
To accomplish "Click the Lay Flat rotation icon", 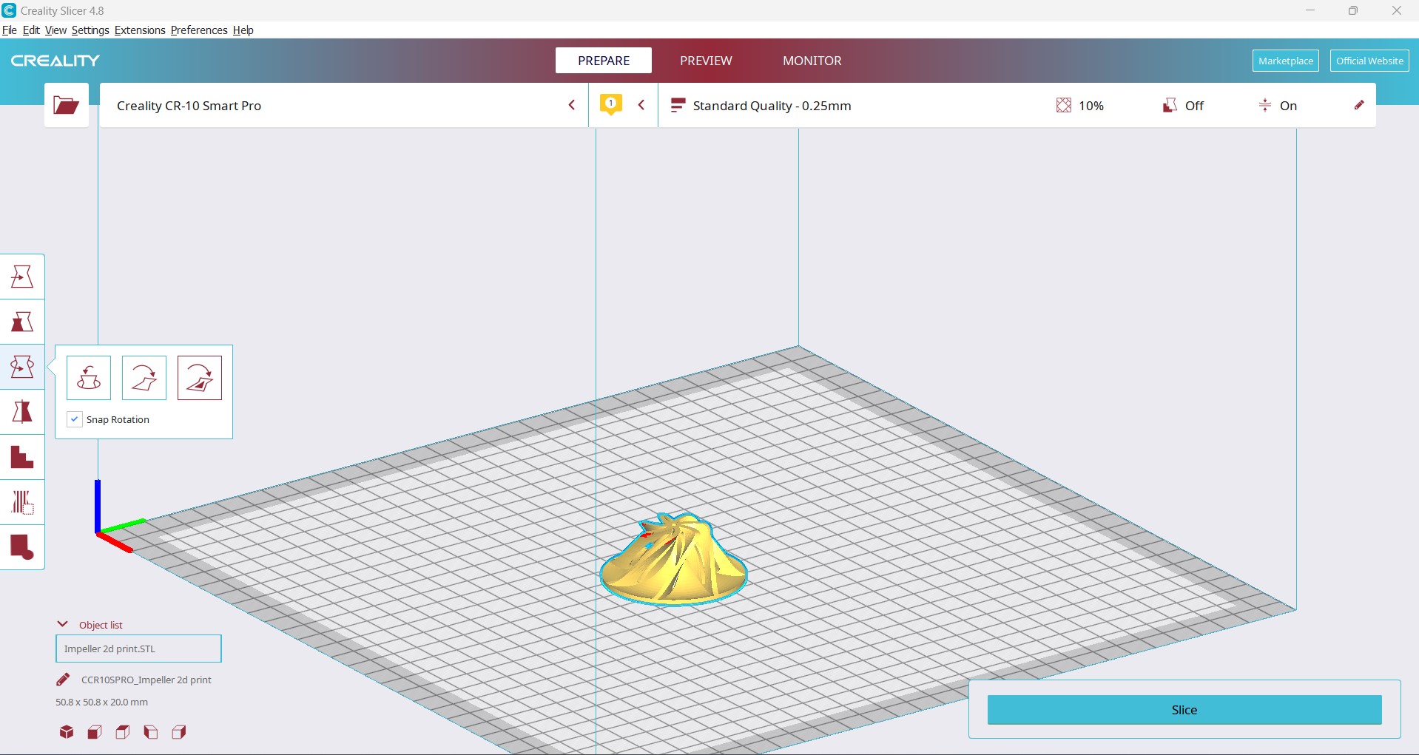I will pos(144,378).
